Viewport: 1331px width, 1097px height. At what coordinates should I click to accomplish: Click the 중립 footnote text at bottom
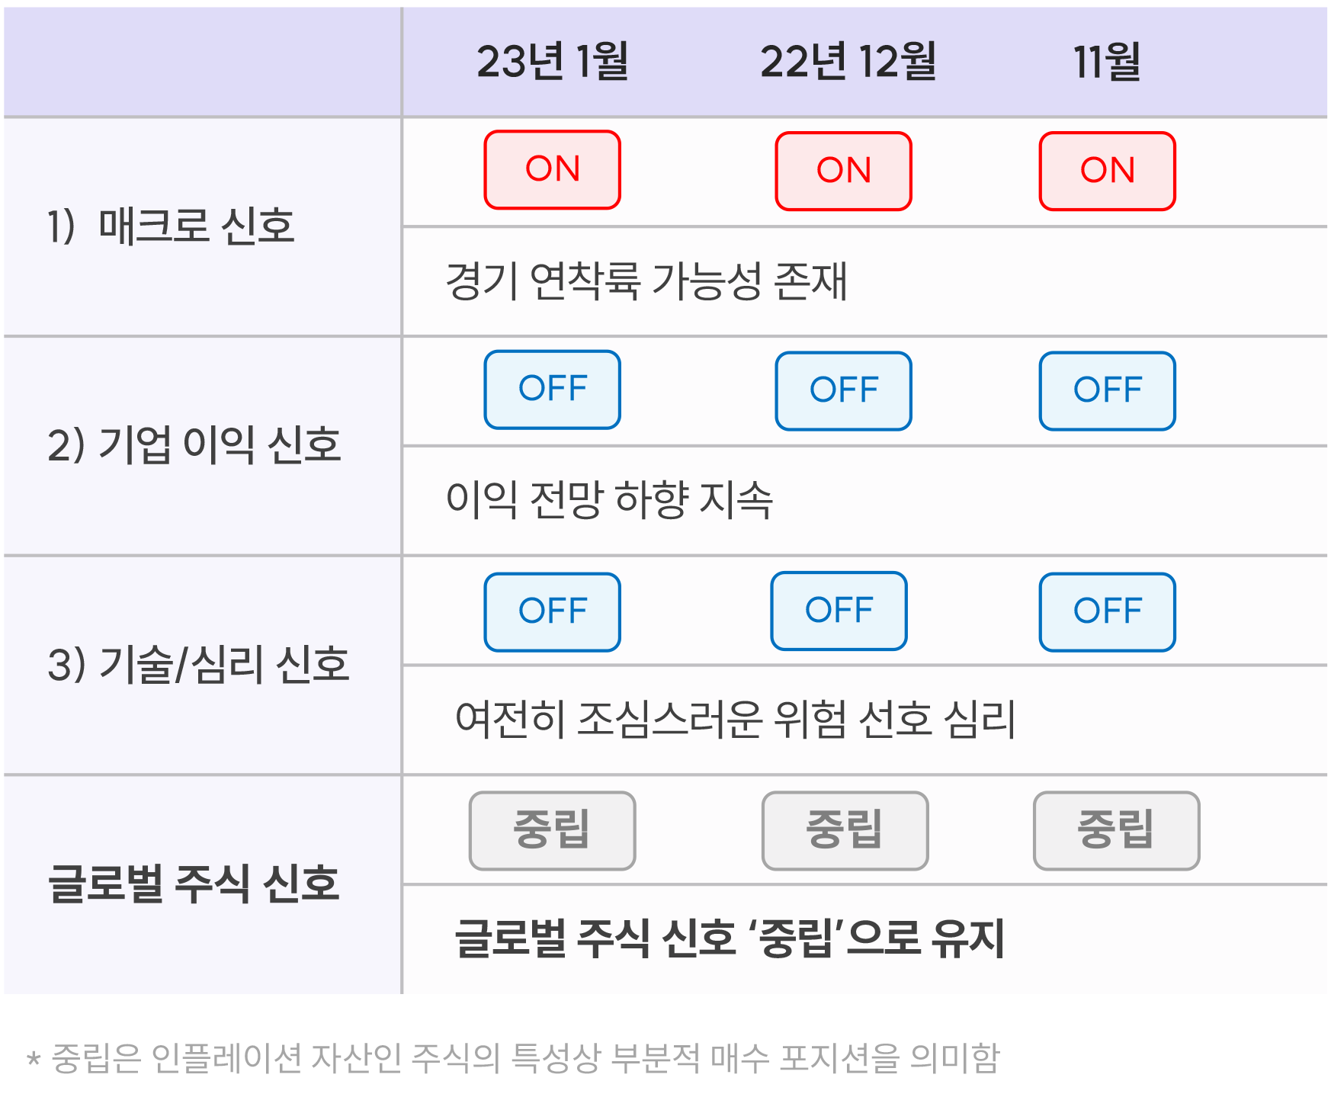pyautogui.click(x=512, y=1058)
